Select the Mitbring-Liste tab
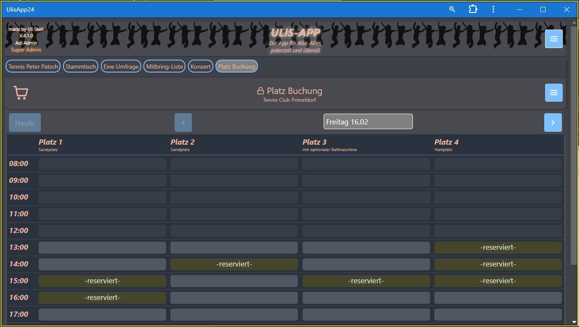 coord(164,67)
